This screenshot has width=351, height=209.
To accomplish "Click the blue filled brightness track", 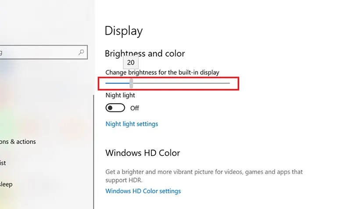I will pyautogui.click(x=118, y=83).
